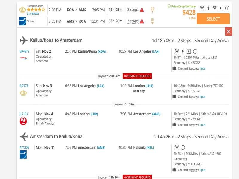Click the Price Drop Unlikely indicator
239x179 pixels.
tap(181, 6)
